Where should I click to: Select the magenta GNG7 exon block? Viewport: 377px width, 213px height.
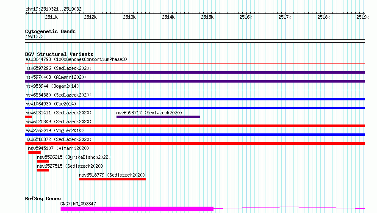click(137, 209)
